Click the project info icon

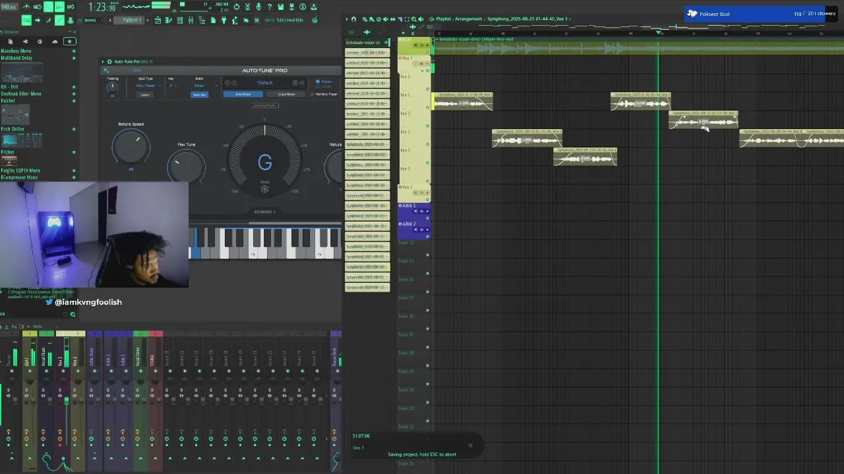(x=303, y=7)
